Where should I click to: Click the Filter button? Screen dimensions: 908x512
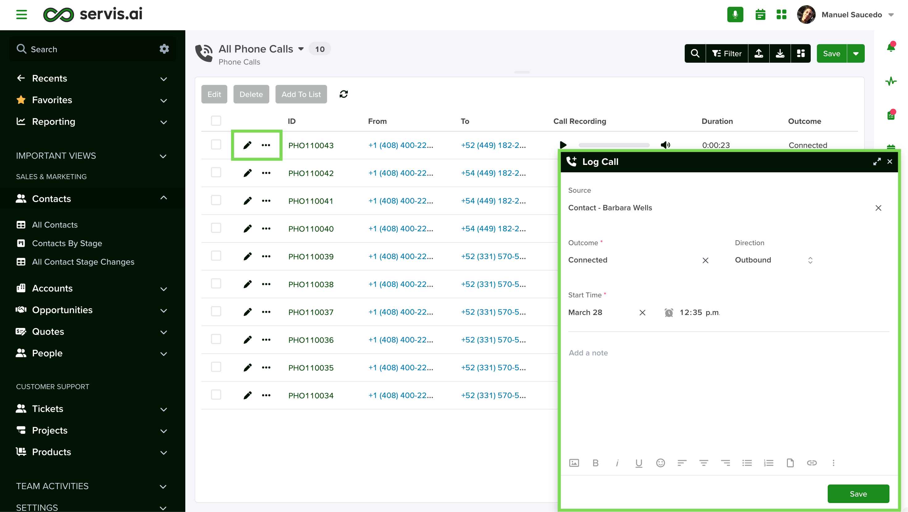727,53
